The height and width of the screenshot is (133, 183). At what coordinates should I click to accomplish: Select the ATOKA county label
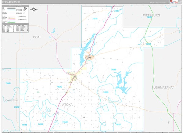67,105
